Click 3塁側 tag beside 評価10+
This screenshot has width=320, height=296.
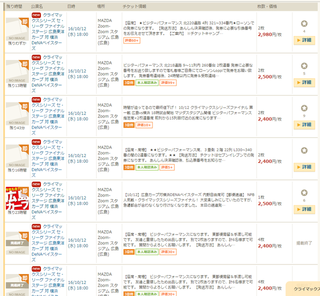click(x=129, y=125)
